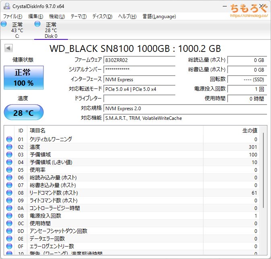Screen dimensions: 271x259
Task: Click the total host writes value 0 GB
Action: 247,70
